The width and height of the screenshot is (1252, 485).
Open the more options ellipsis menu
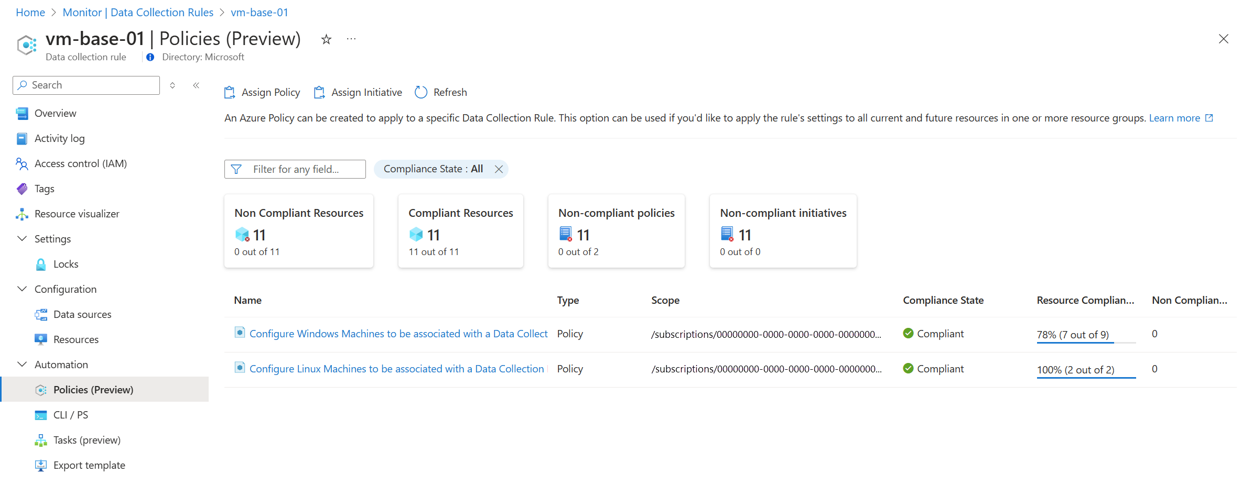pos(351,39)
